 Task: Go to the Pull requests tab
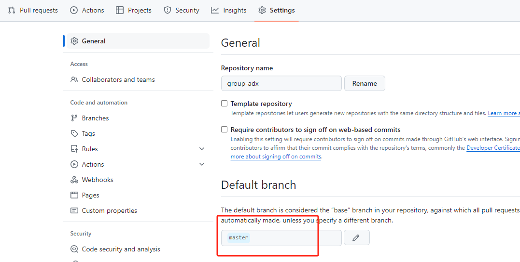tap(33, 10)
